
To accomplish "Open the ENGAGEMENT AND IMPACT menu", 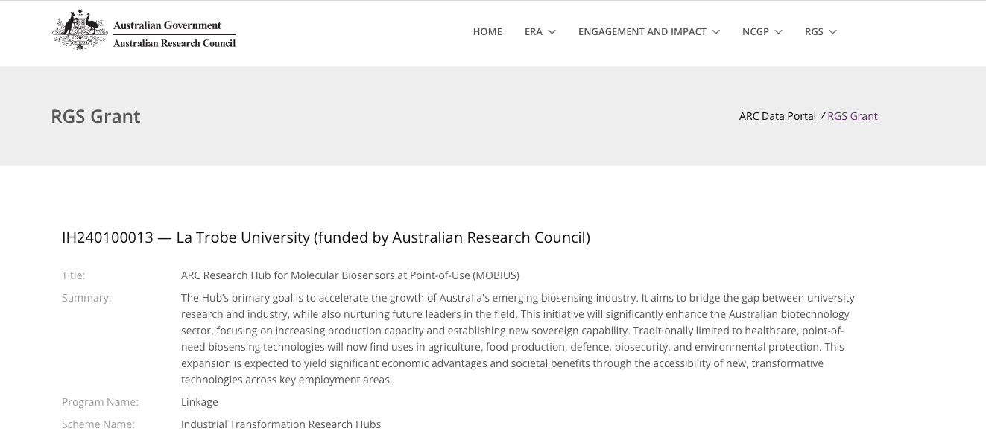I will click(642, 31).
